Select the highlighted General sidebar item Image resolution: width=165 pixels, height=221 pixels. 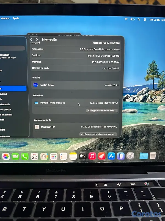click(x=13, y=89)
